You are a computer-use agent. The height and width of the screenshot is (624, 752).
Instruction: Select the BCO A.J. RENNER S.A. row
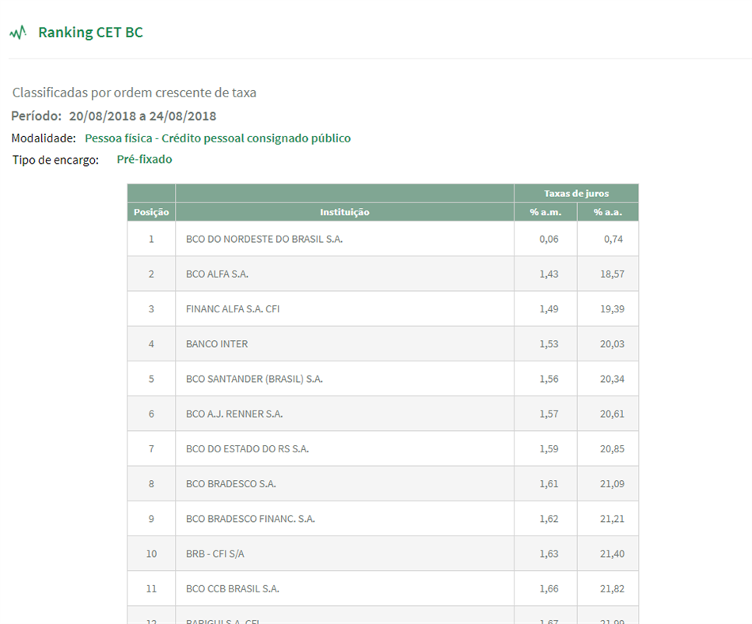click(382, 414)
